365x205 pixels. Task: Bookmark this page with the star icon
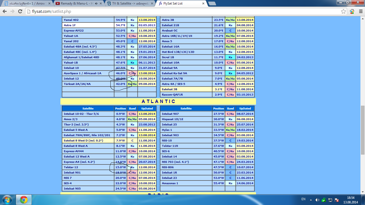(x=344, y=11)
